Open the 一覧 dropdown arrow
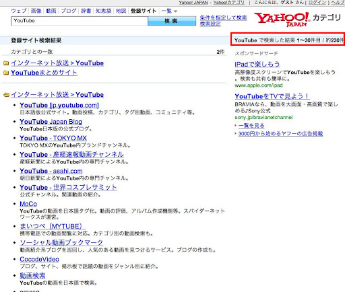This screenshot has height=292, width=345. tap(176, 11)
